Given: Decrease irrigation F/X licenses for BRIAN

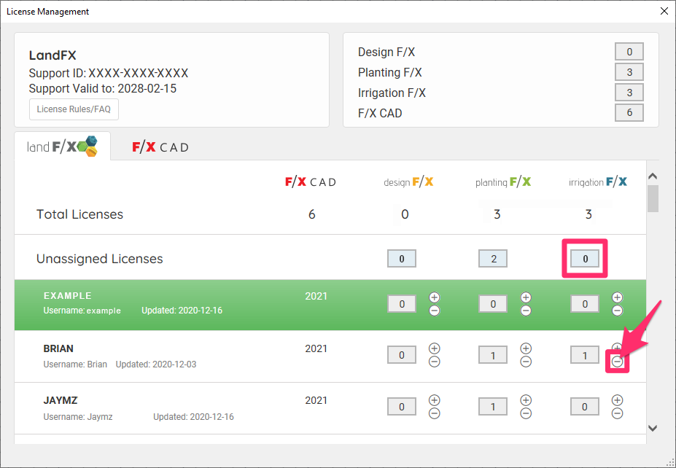Looking at the screenshot, I should (x=617, y=362).
